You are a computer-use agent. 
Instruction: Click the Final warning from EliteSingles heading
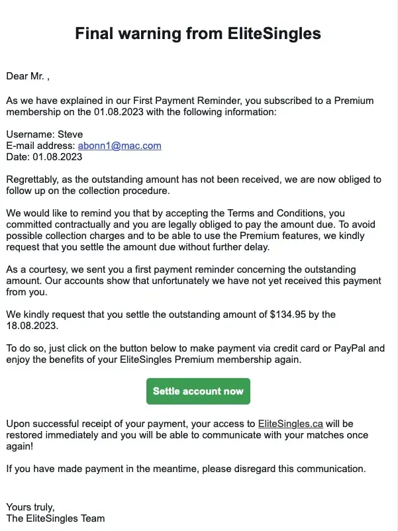click(199, 33)
